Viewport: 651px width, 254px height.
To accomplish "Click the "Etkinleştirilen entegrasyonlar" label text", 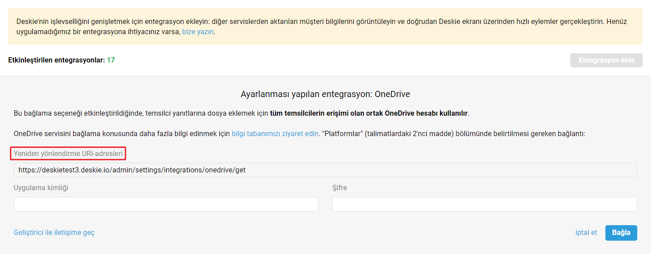I will coord(56,60).
